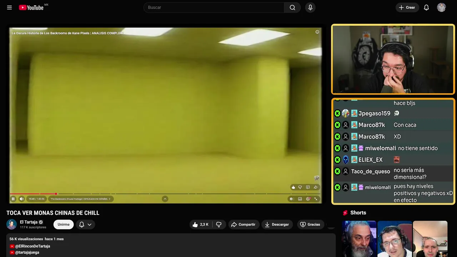Click the Gracias button
This screenshot has width=457, height=257.
310,225
